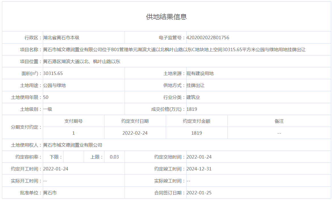Click the 行业分类 field label
The width and height of the screenshot is (333, 200).
tap(175, 97)
